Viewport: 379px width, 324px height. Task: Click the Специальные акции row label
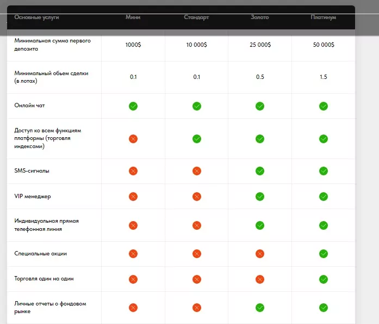click(40, 254)
